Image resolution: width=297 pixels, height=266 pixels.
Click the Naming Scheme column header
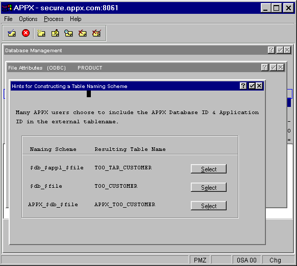pos(53,149)
